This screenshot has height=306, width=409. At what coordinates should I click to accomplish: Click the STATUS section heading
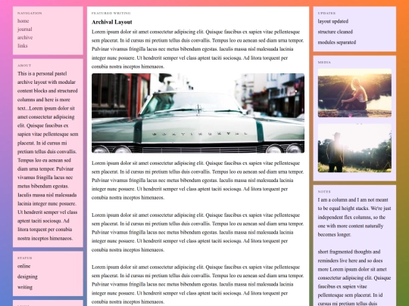point(25,258)
